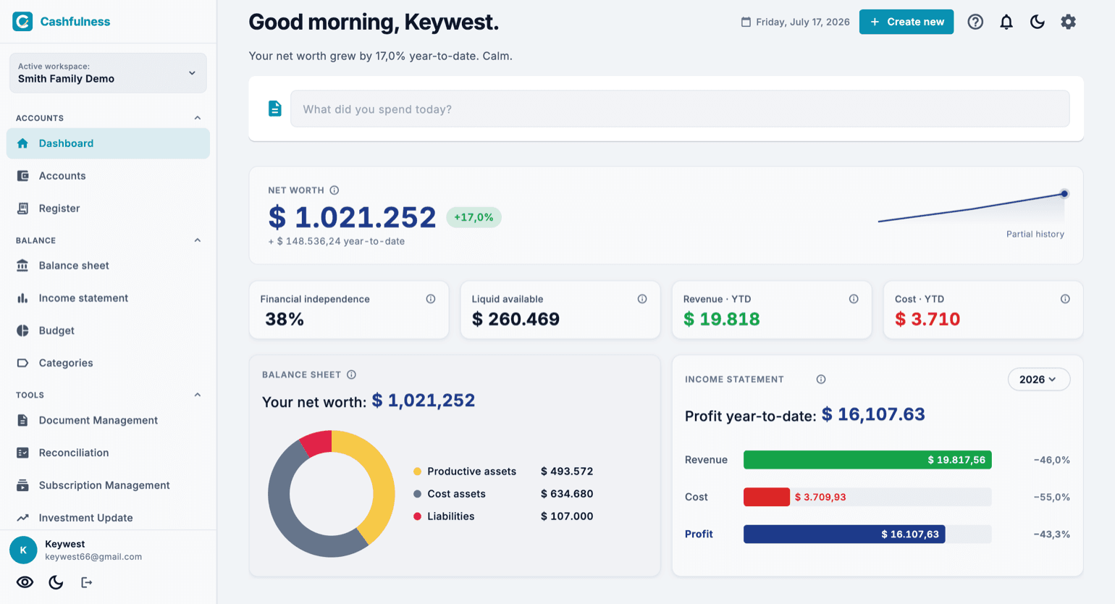Collapse the Tools sidebar section
1115x604 pixels.
coord(198,395)
